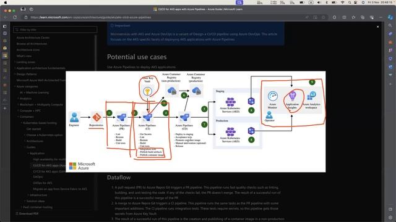Open CI/CD for AKS apps (GitHub) item
The width and height of the screenshot is (396, 222).
coord(49,171)
